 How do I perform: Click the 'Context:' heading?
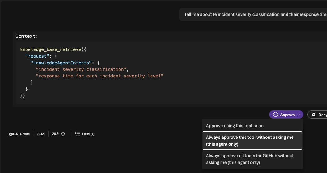point(27,36)
